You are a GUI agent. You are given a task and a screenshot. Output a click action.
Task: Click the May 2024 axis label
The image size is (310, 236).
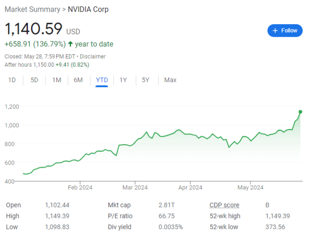(250, 188)
